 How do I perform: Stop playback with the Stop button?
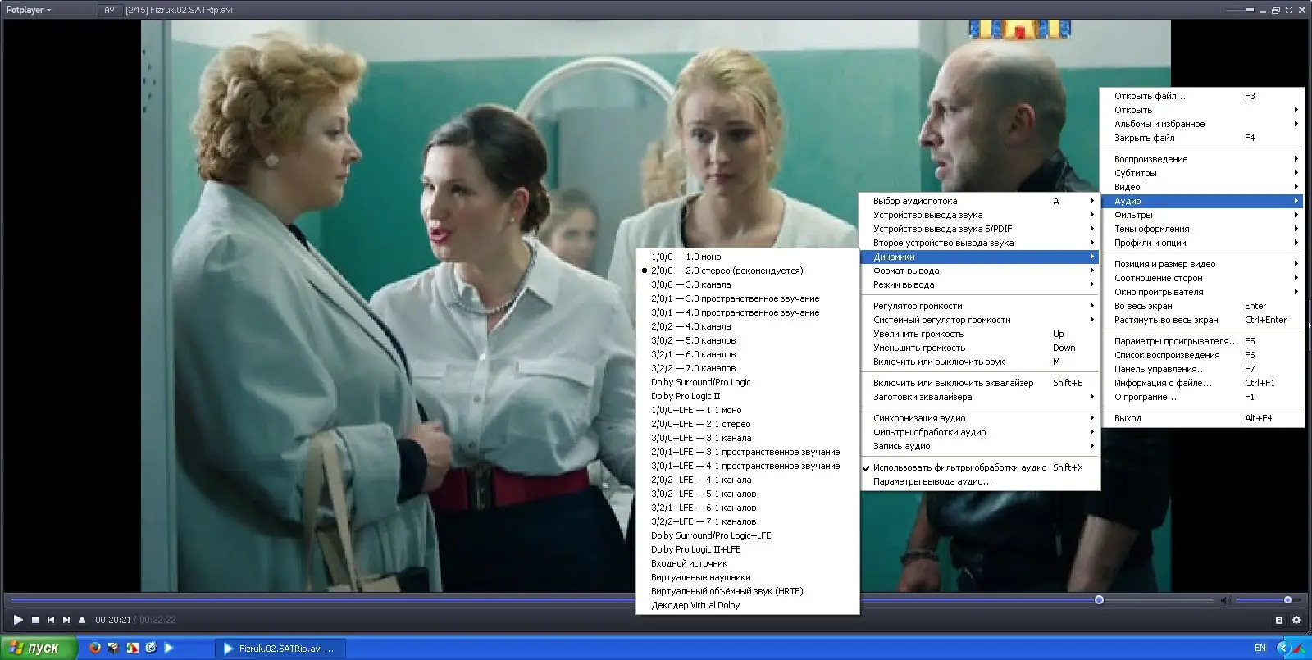coord(35,620)
